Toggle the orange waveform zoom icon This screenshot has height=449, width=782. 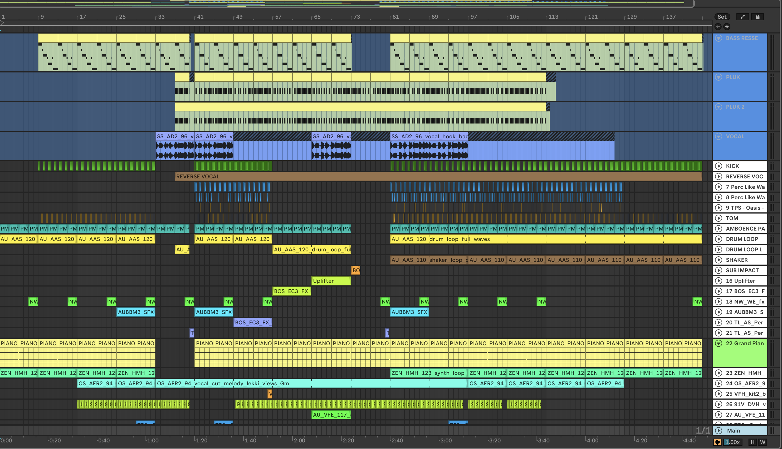click(x=717, y=442)
